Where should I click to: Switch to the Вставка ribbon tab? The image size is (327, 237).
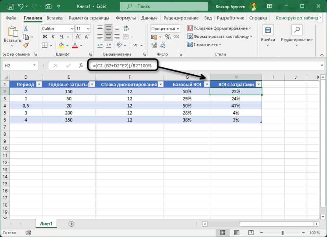tap(54, 18)
